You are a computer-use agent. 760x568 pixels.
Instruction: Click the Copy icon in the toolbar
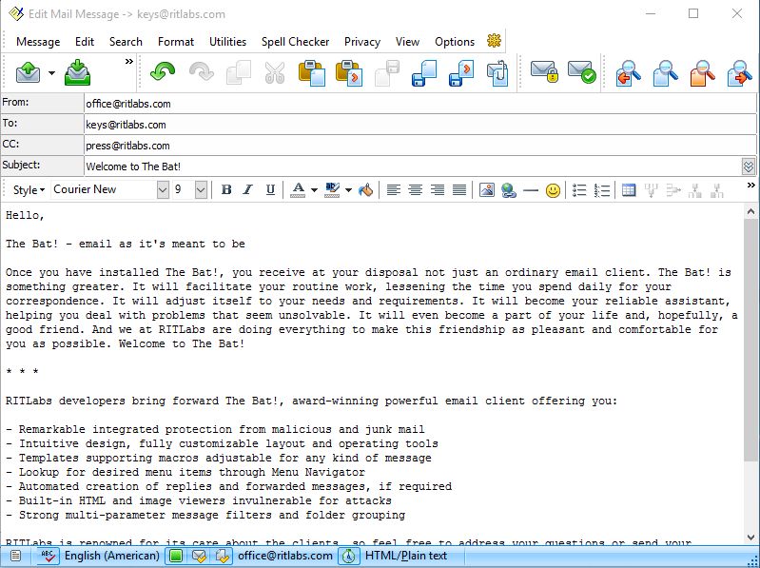(239, 72)
